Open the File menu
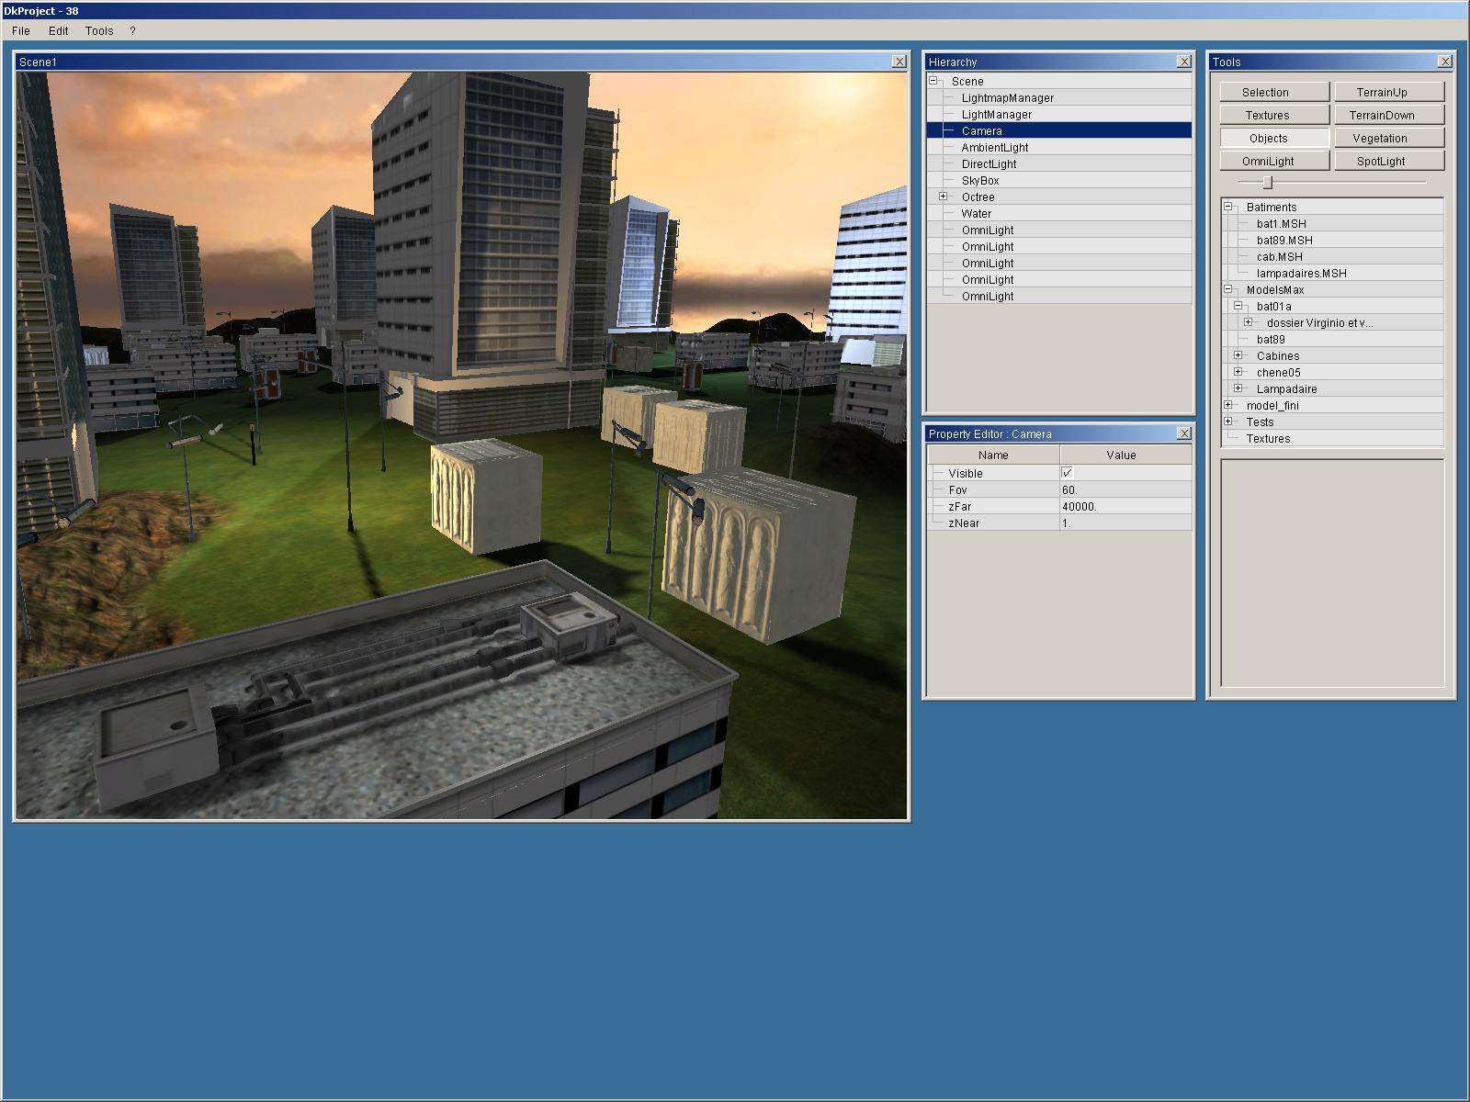 coord(21,30)
